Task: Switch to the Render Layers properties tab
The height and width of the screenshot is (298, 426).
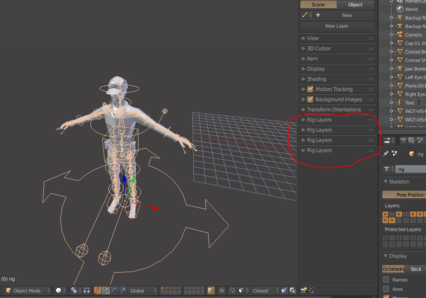Action: [411, 141]
